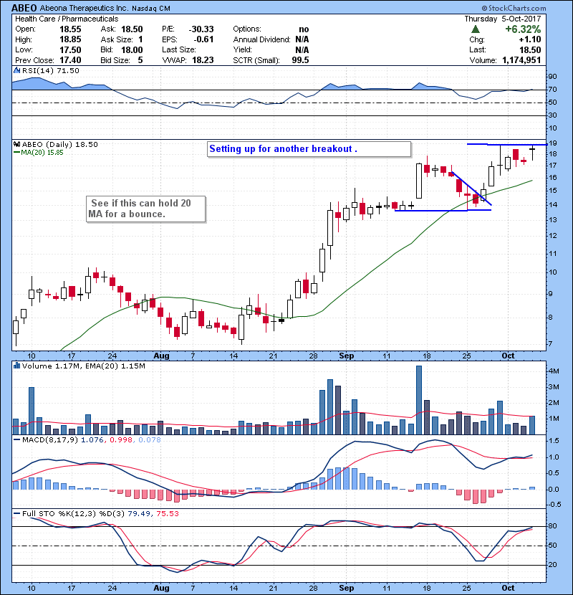Click the MACD histogram value 0.078
The image size is (573, 595).
[x=150, y=440]
